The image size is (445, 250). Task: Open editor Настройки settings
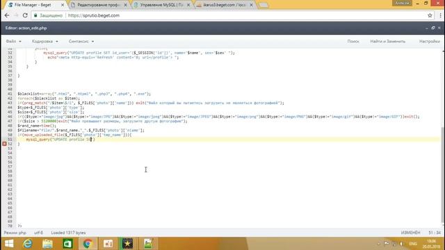tap(430, 42)
